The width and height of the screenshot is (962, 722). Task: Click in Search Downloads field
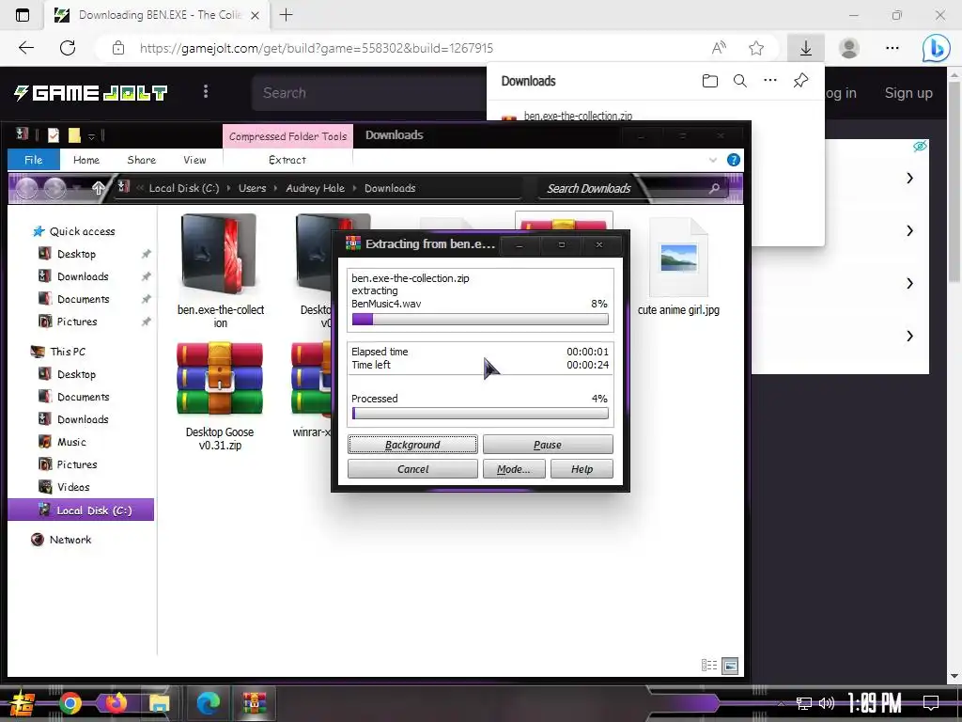[625, 188]
